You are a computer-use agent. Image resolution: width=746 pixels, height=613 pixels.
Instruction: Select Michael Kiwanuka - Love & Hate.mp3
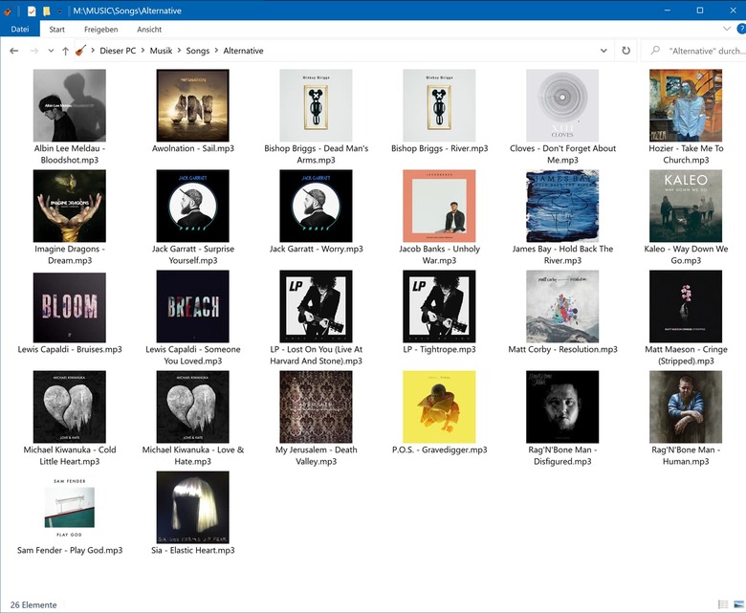(192, 407)
